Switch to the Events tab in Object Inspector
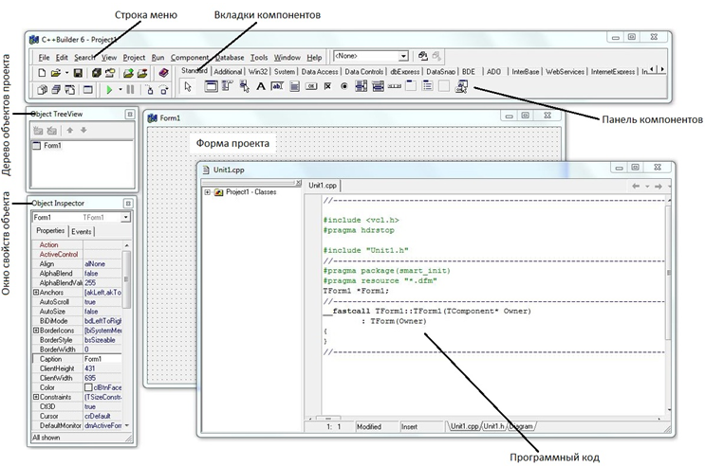Viewport: 705px width, 466px height. [x=82, y=232]
